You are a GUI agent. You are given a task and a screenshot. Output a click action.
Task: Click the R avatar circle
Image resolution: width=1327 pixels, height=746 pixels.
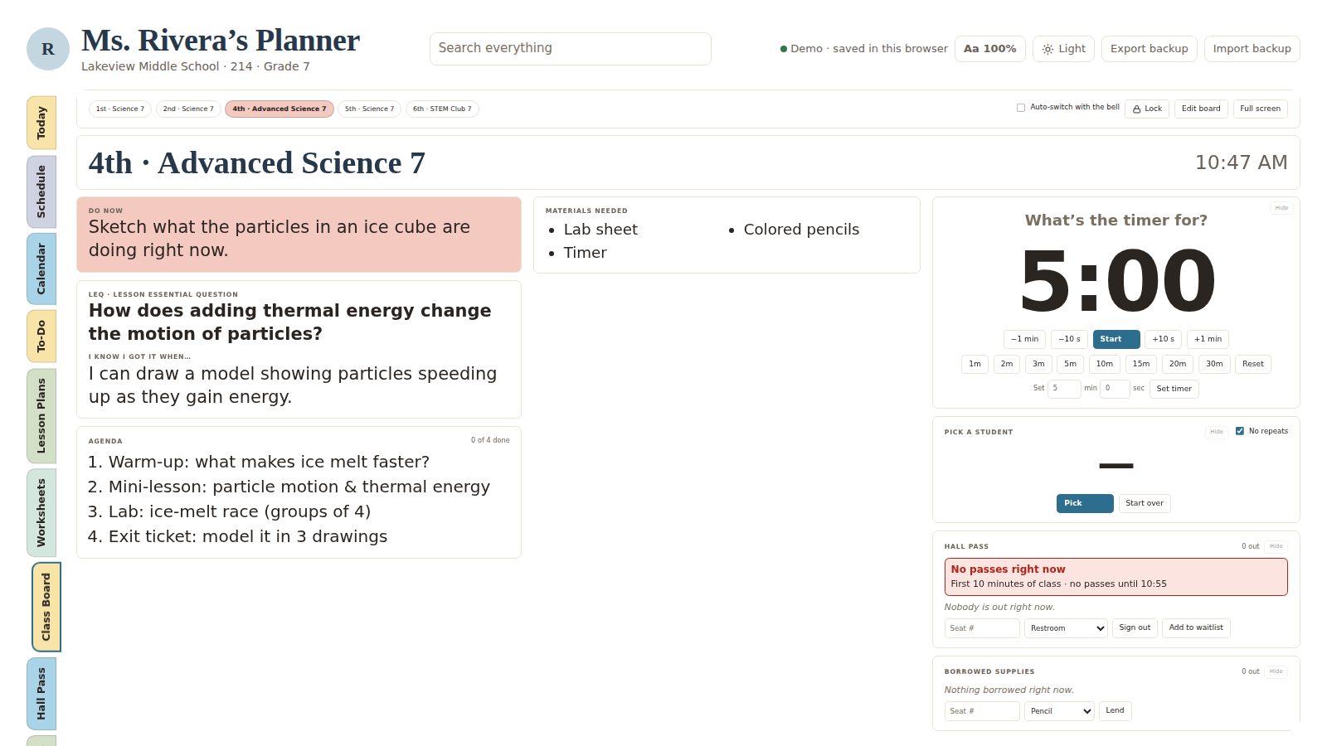(x=48, y=49)
